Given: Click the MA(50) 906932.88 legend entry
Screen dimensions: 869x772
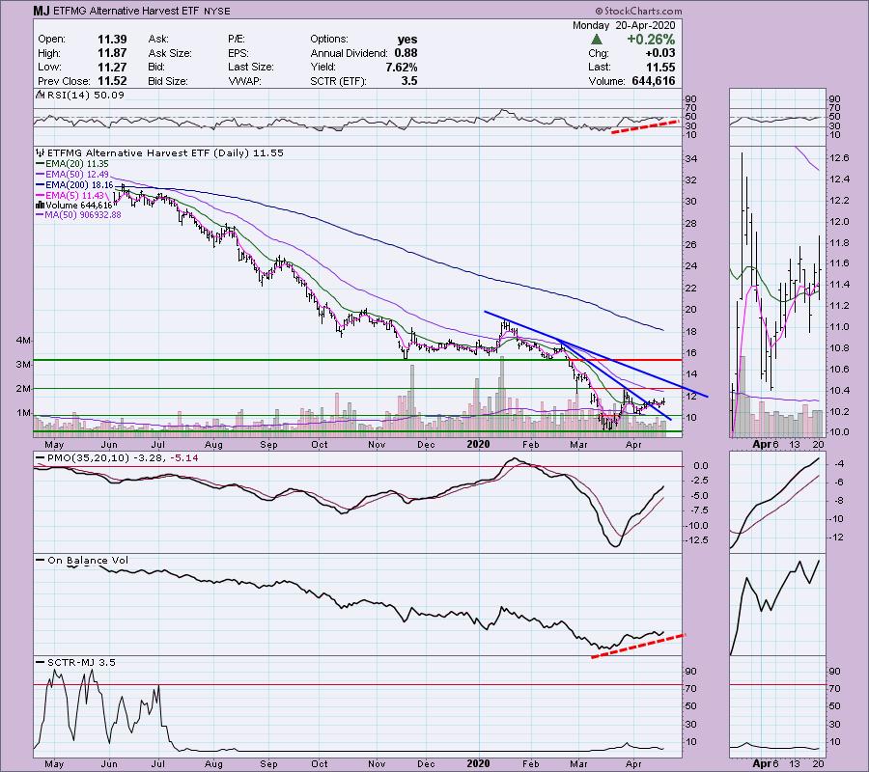Looking at the screenshot, I should point(78,215).
